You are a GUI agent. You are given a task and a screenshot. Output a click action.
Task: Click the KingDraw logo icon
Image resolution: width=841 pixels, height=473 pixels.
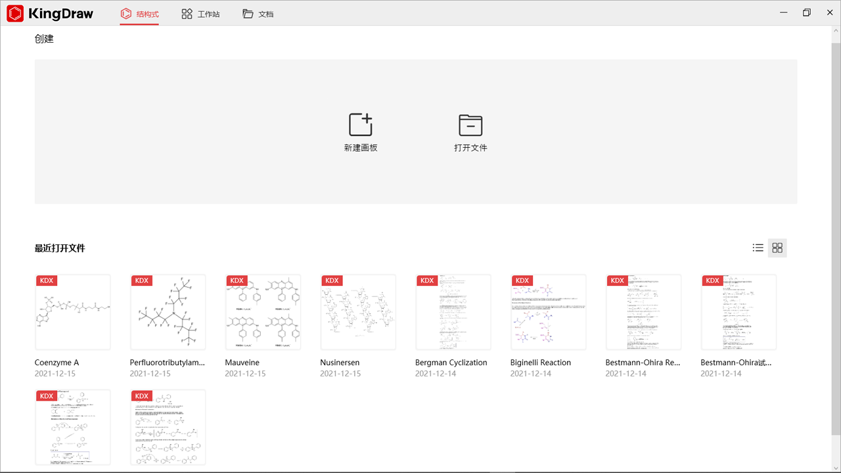point(14,12)
